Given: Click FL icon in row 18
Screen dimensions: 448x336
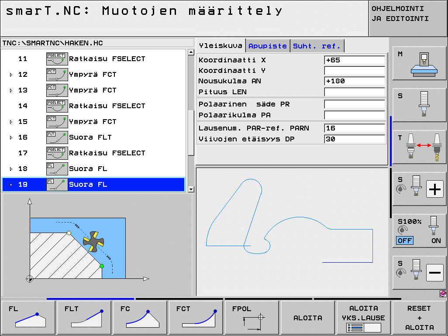Looking at the screenshot, I should coord(57,169).
